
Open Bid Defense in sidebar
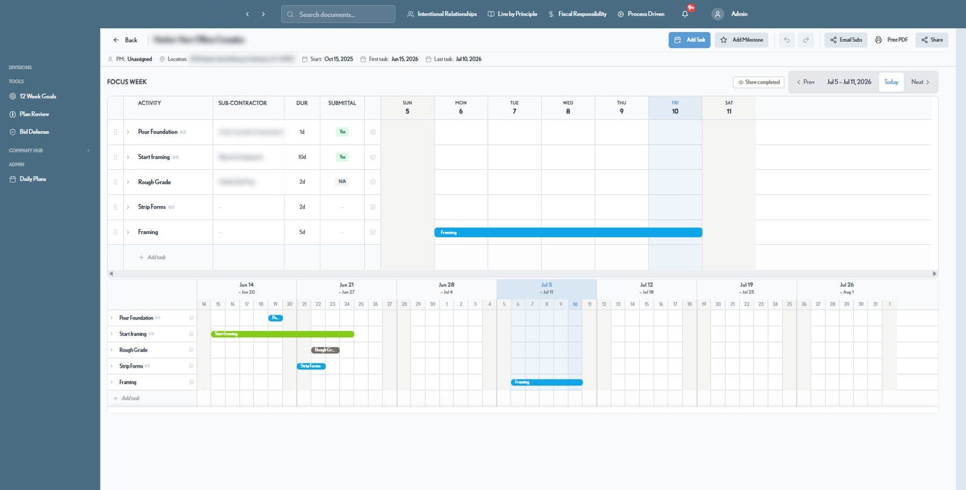pyautogui.click(x=29, y=132)
